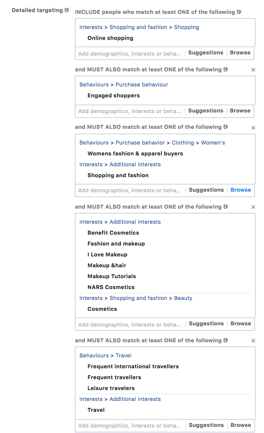Click info icon above Engaged shoppers group

226,69
